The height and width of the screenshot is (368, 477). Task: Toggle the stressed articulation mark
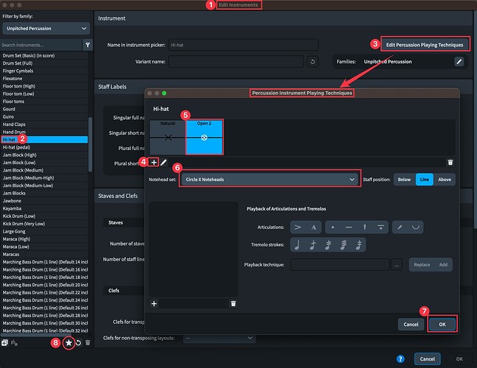tap(400, 227)
